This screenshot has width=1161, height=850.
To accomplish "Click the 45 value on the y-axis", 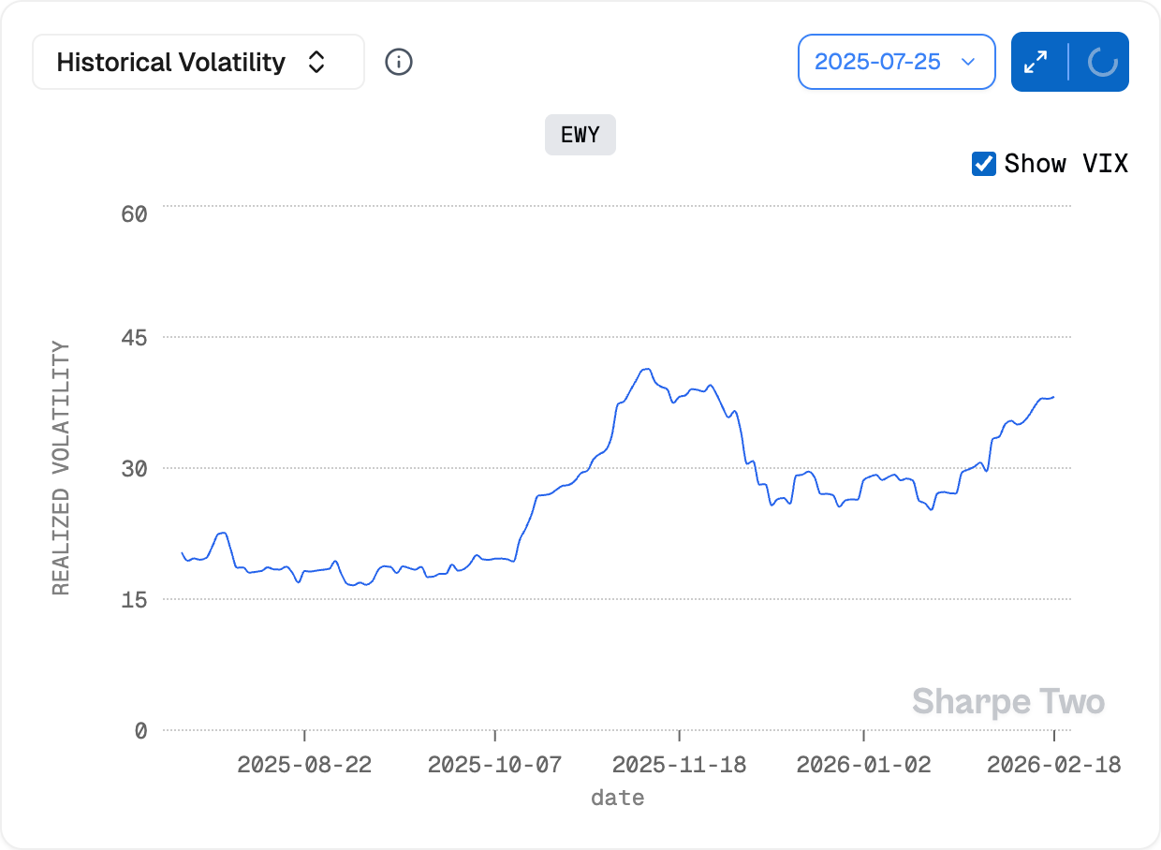I will (x=134, y=337).
